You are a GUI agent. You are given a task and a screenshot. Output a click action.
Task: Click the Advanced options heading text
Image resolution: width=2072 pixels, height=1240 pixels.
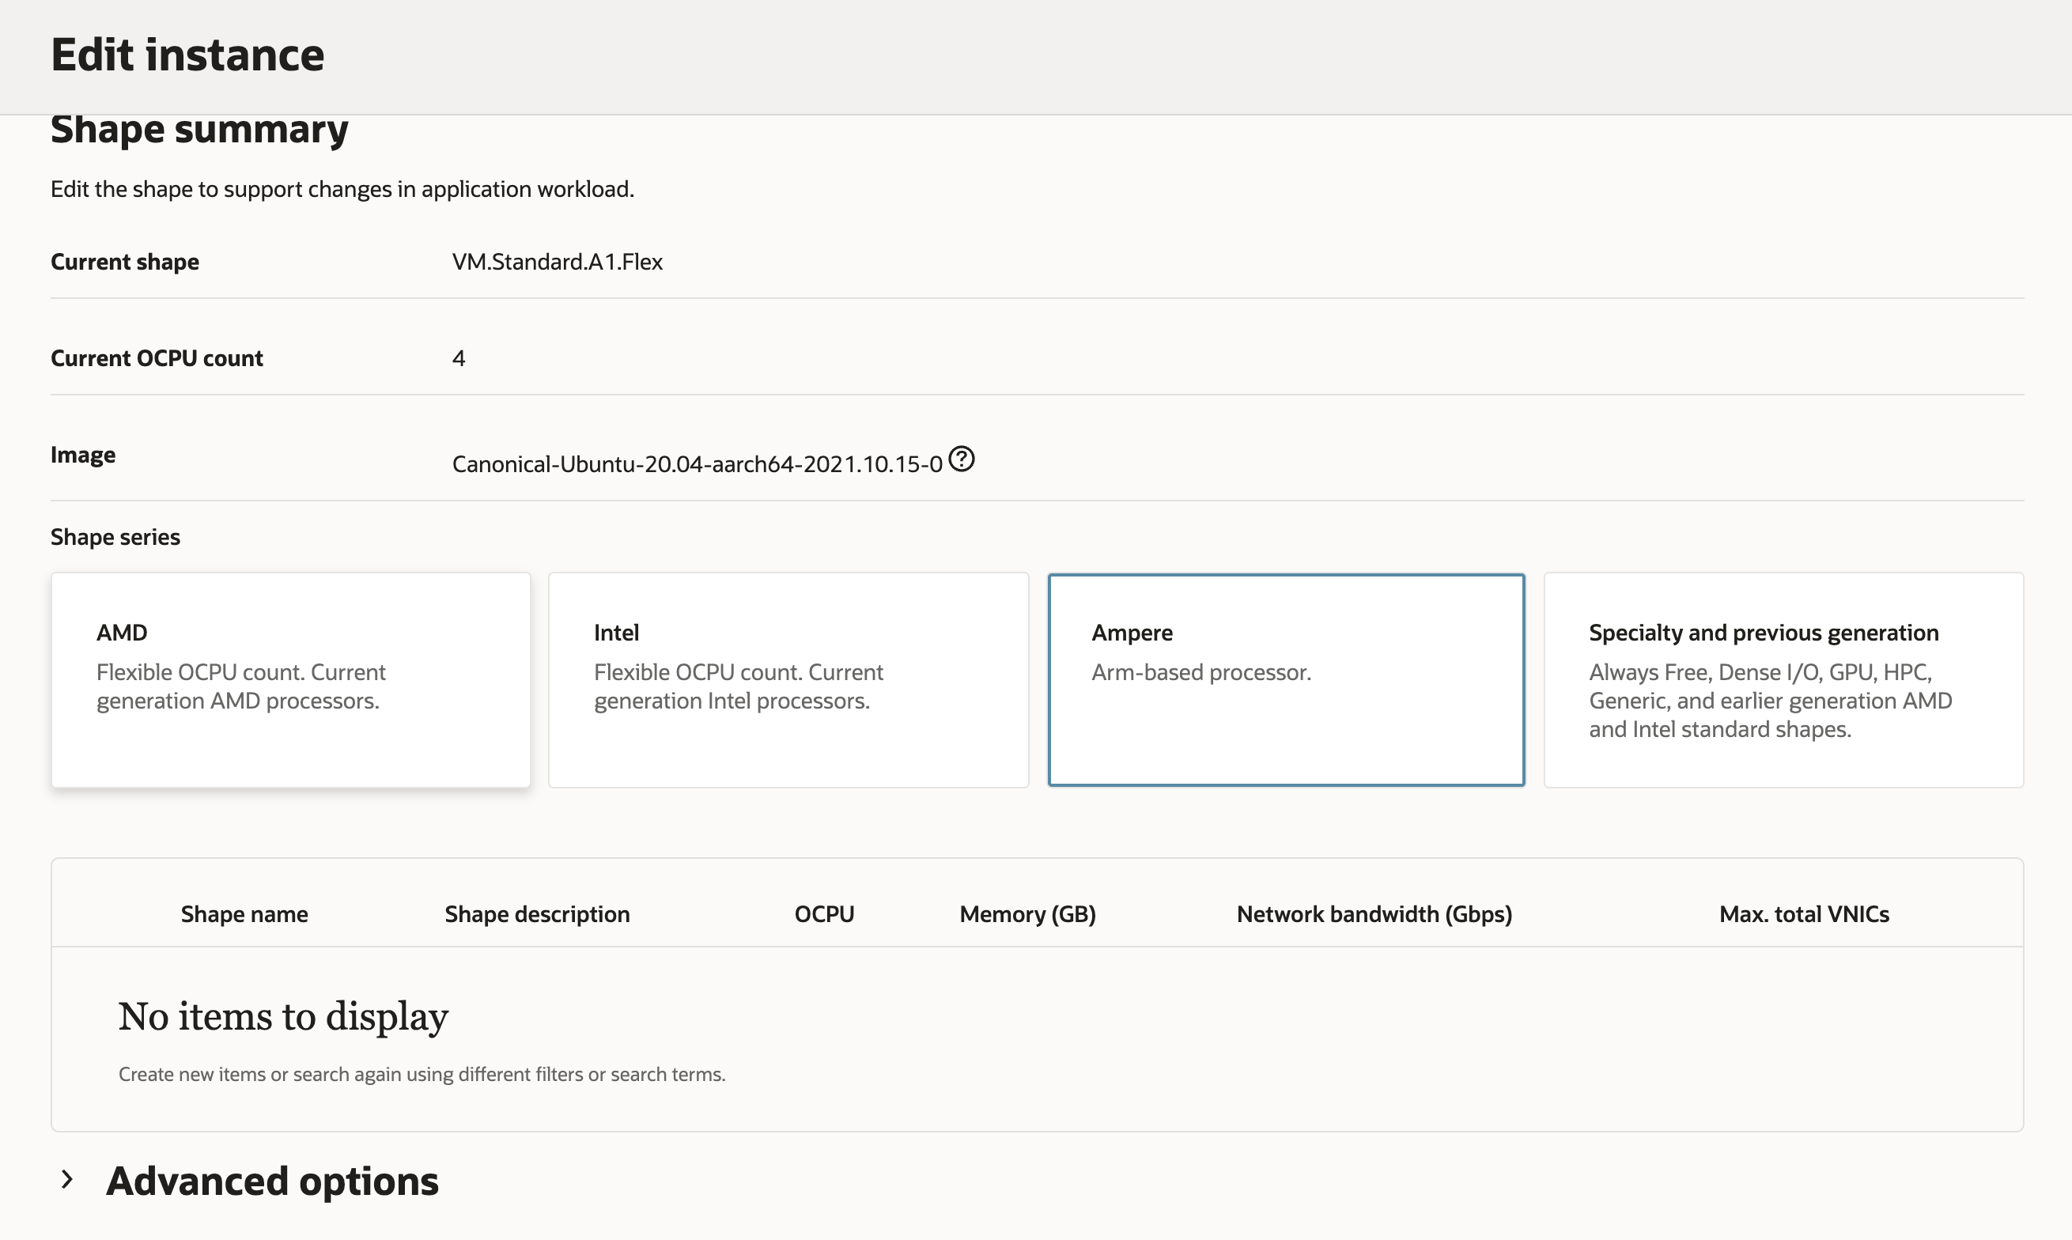point(272,1181)
